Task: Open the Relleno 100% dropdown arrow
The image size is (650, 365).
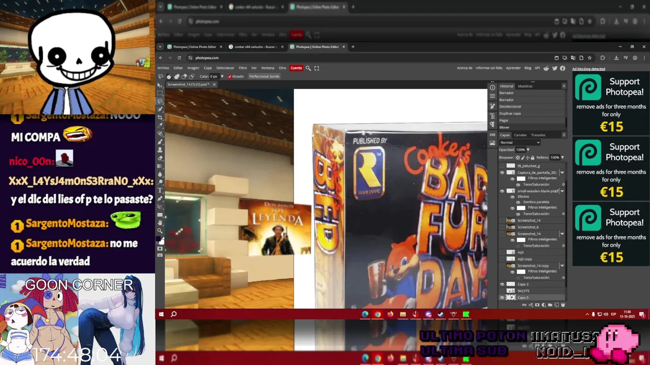Action: tap(562, 158)
